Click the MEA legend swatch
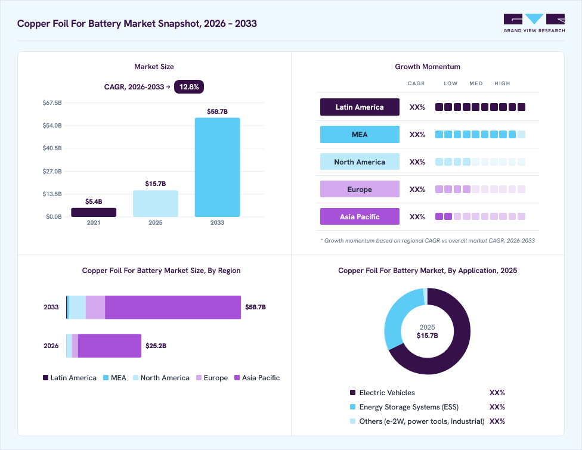This screenshot has width=582, height=450. 106,378
